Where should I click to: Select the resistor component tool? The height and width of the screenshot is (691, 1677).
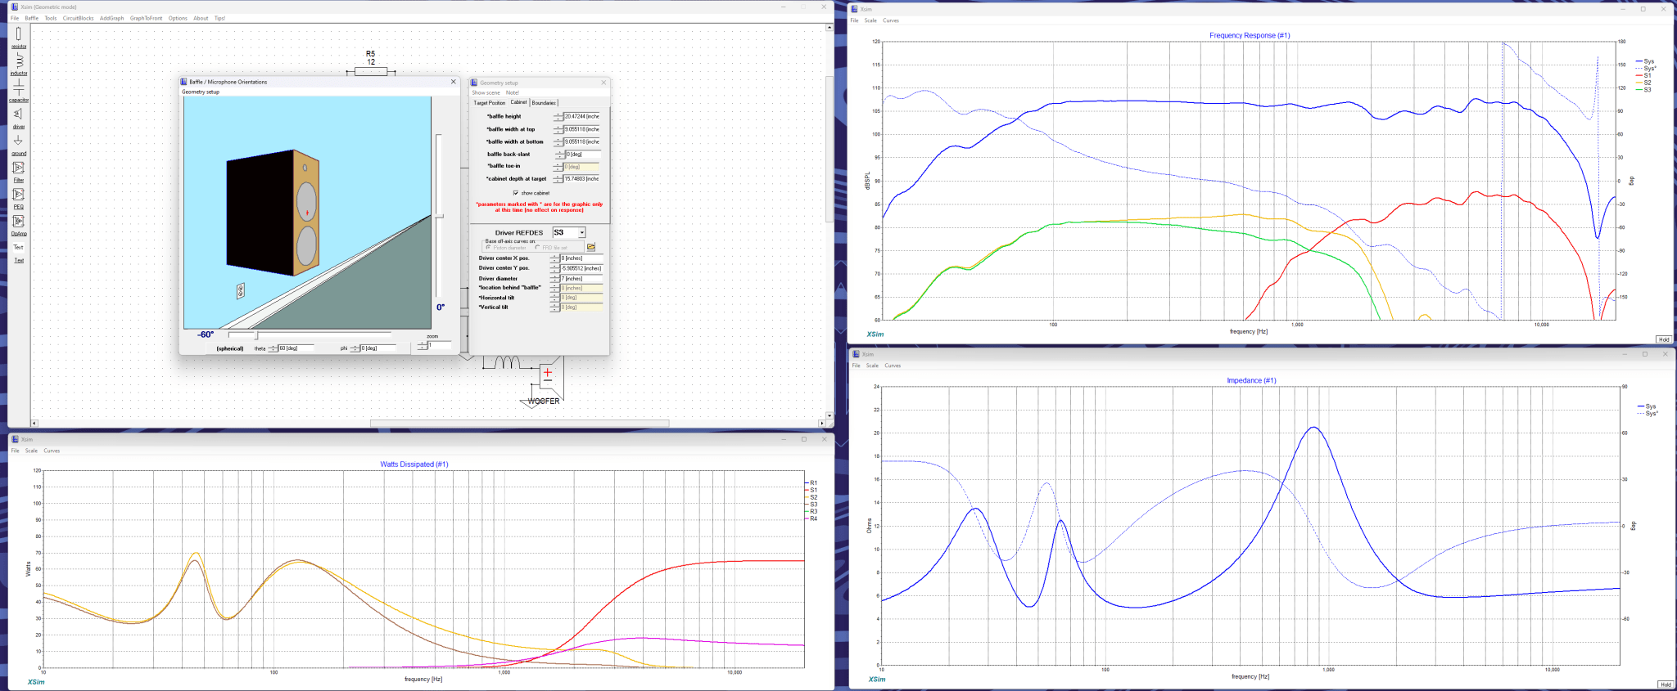(x=18, y=38)
